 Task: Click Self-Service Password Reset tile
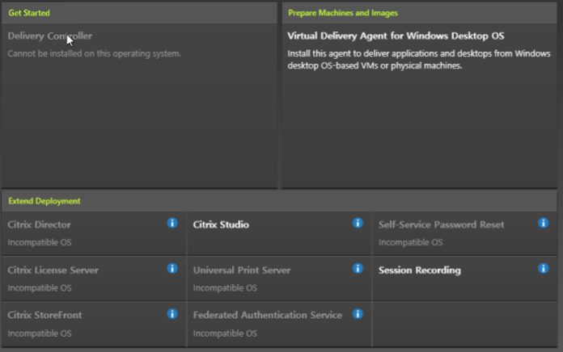(464, 233)
